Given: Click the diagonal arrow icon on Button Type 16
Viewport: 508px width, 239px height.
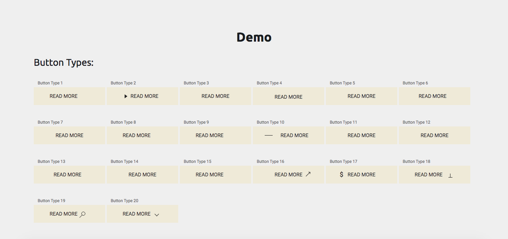Looking at the screenshot, I should click(x=308, y=174).
